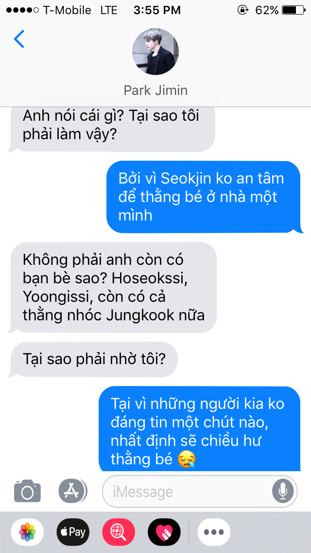Tap the microphone dictation icon

[x=282, y=491]
